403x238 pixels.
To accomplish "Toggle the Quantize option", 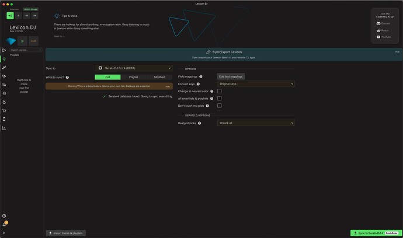I will pyautogui.click(x=15, y=9).
